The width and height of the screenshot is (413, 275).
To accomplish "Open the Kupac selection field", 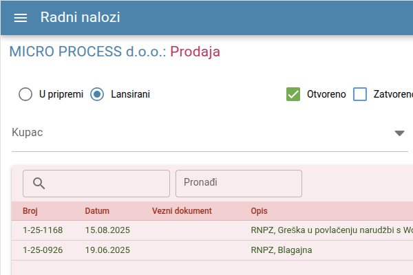I will pyautogui.click(x=210, y=133).
